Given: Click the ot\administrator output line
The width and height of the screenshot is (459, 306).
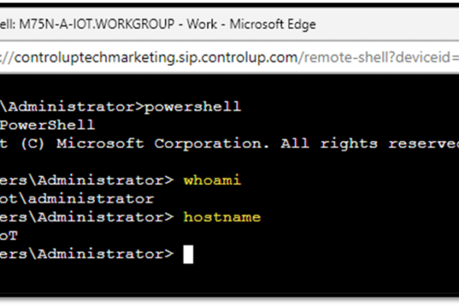Looking at the screenshot, I should coord(77,199).
